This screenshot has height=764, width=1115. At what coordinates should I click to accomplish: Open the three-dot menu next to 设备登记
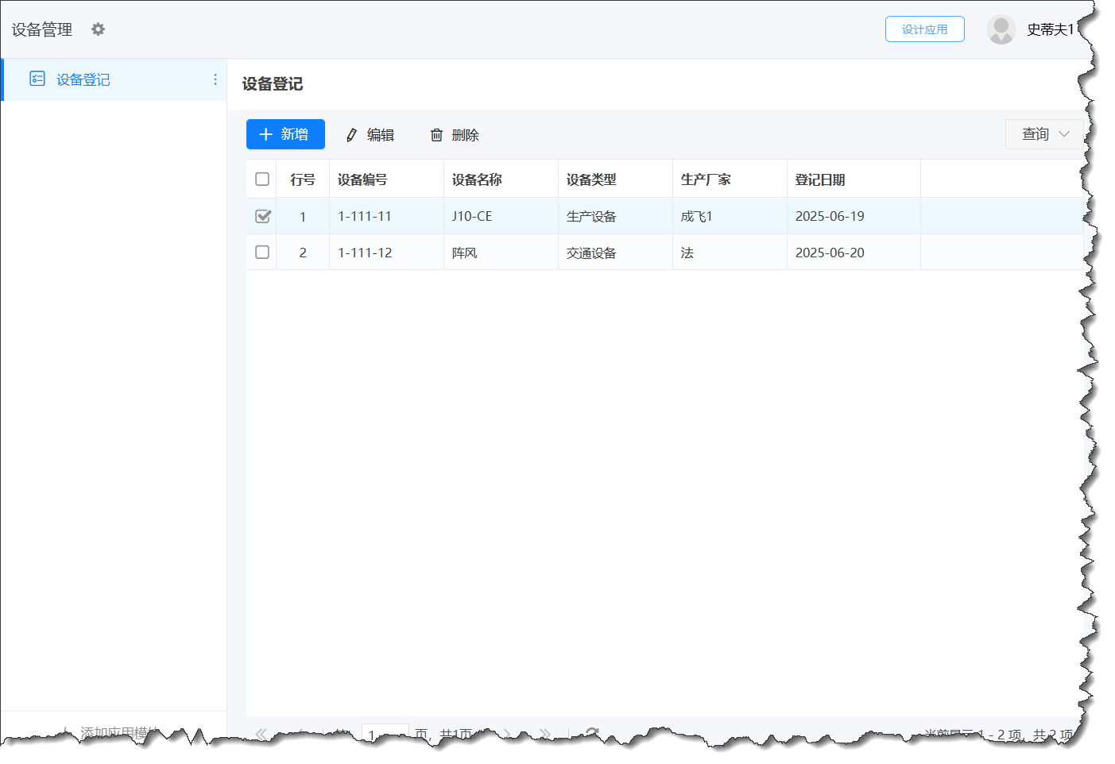point(215,79)
